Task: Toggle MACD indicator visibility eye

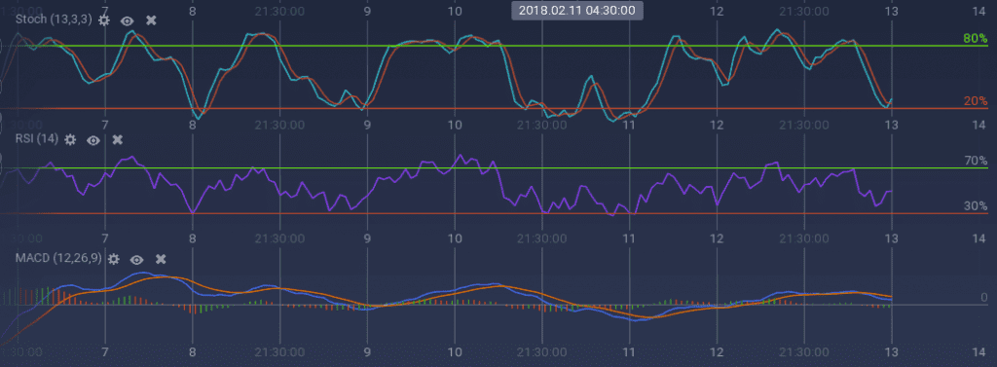Action: pos(136,259)
